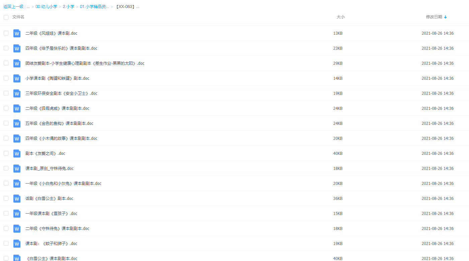The image size is (469, 261).
Task: Navigate to 00.幼儿小学 in breadcrumb
Action: coord(46,7)
